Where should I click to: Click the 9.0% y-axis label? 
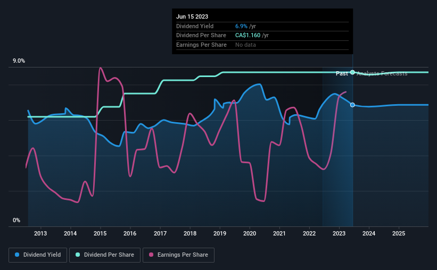pyautogui.click(x=19, y=61)
